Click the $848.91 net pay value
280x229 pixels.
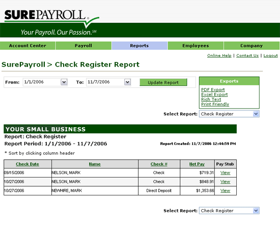click(x=206, y=182)
